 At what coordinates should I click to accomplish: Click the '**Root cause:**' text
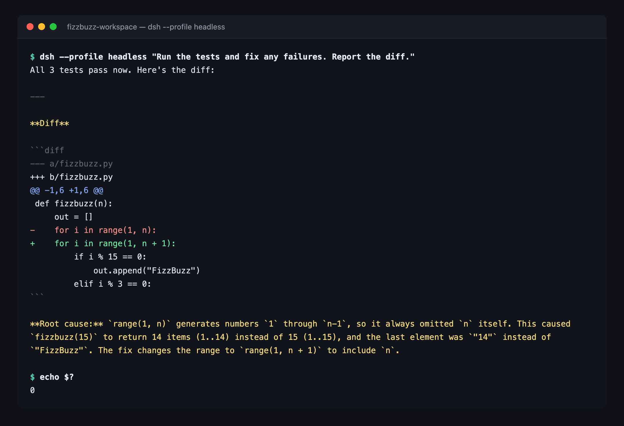point(67,324)
